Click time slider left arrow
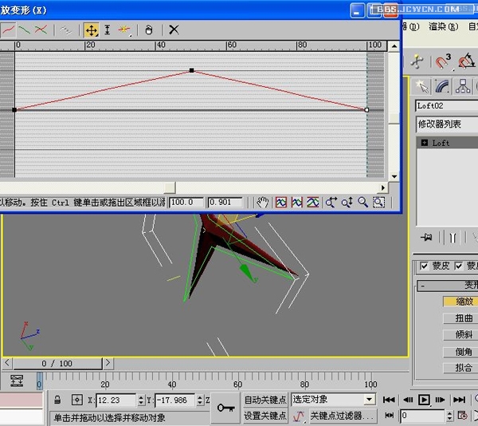This screenshot has height=426, width=478. 7,363
